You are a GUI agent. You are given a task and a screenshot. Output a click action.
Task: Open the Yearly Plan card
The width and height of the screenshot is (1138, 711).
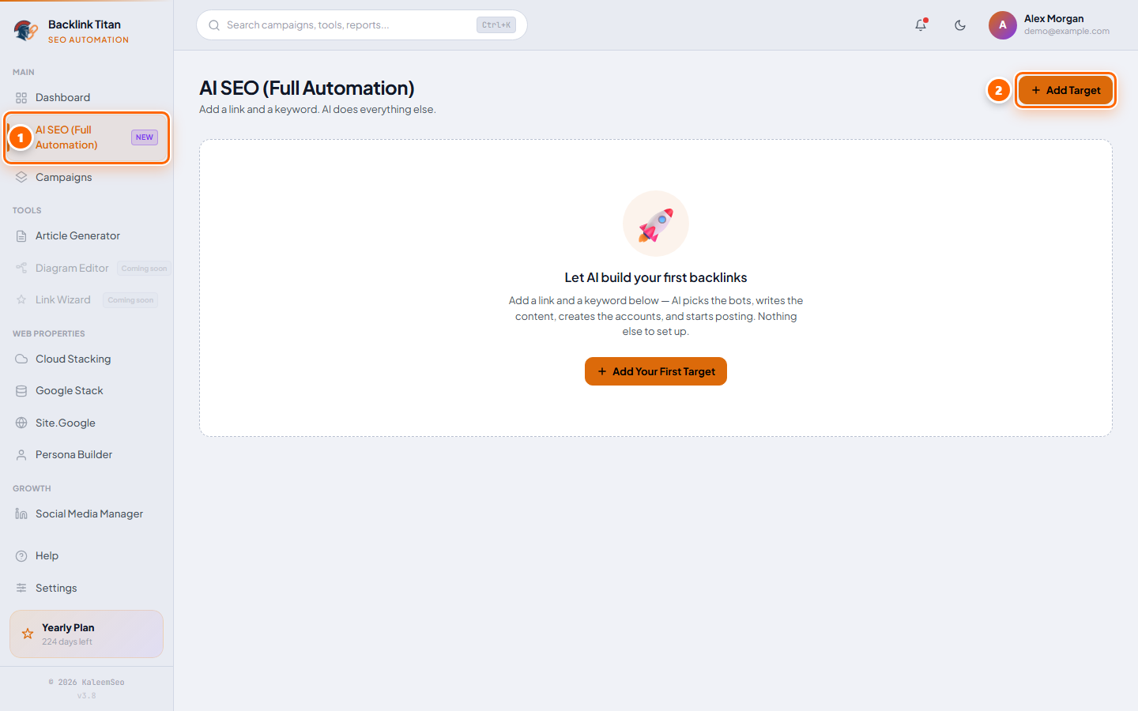click(x=86, y=634)
